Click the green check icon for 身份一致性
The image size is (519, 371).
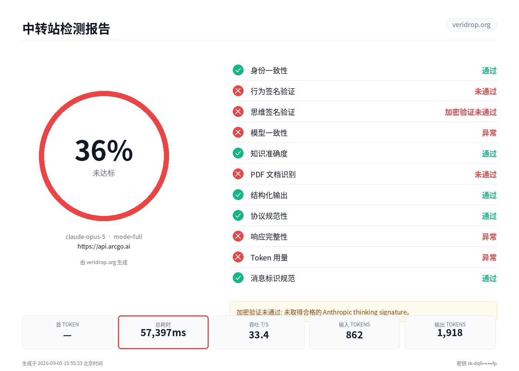click(x=238, y=70)
